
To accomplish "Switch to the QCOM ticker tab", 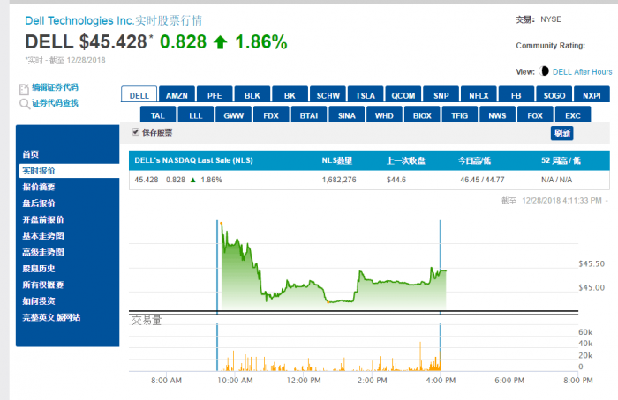I will (x=403, y=95).
